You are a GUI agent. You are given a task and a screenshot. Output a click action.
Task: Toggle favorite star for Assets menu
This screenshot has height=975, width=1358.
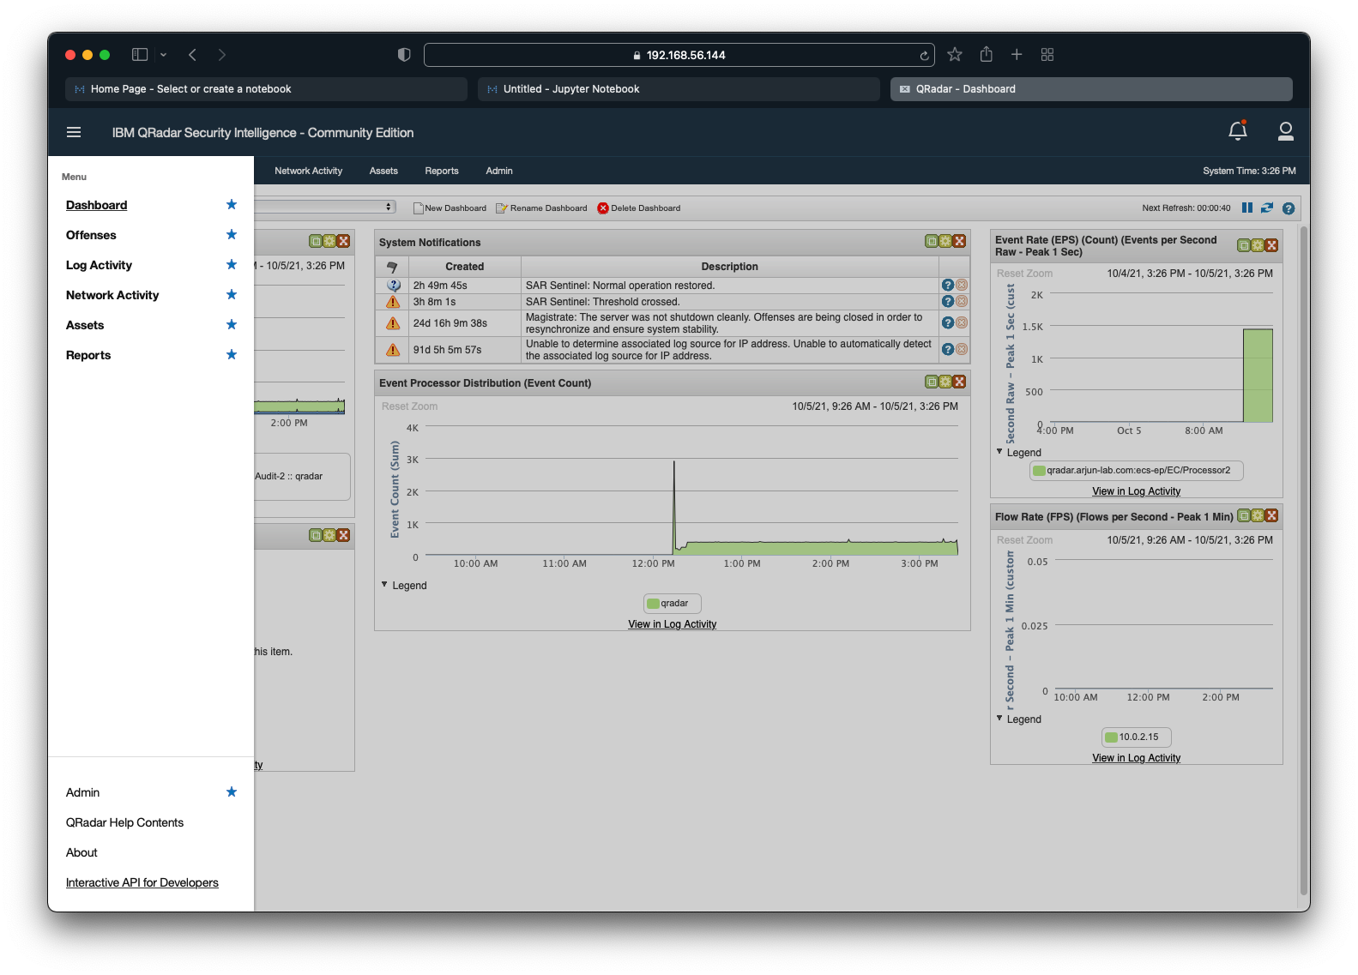coord(231,325)
